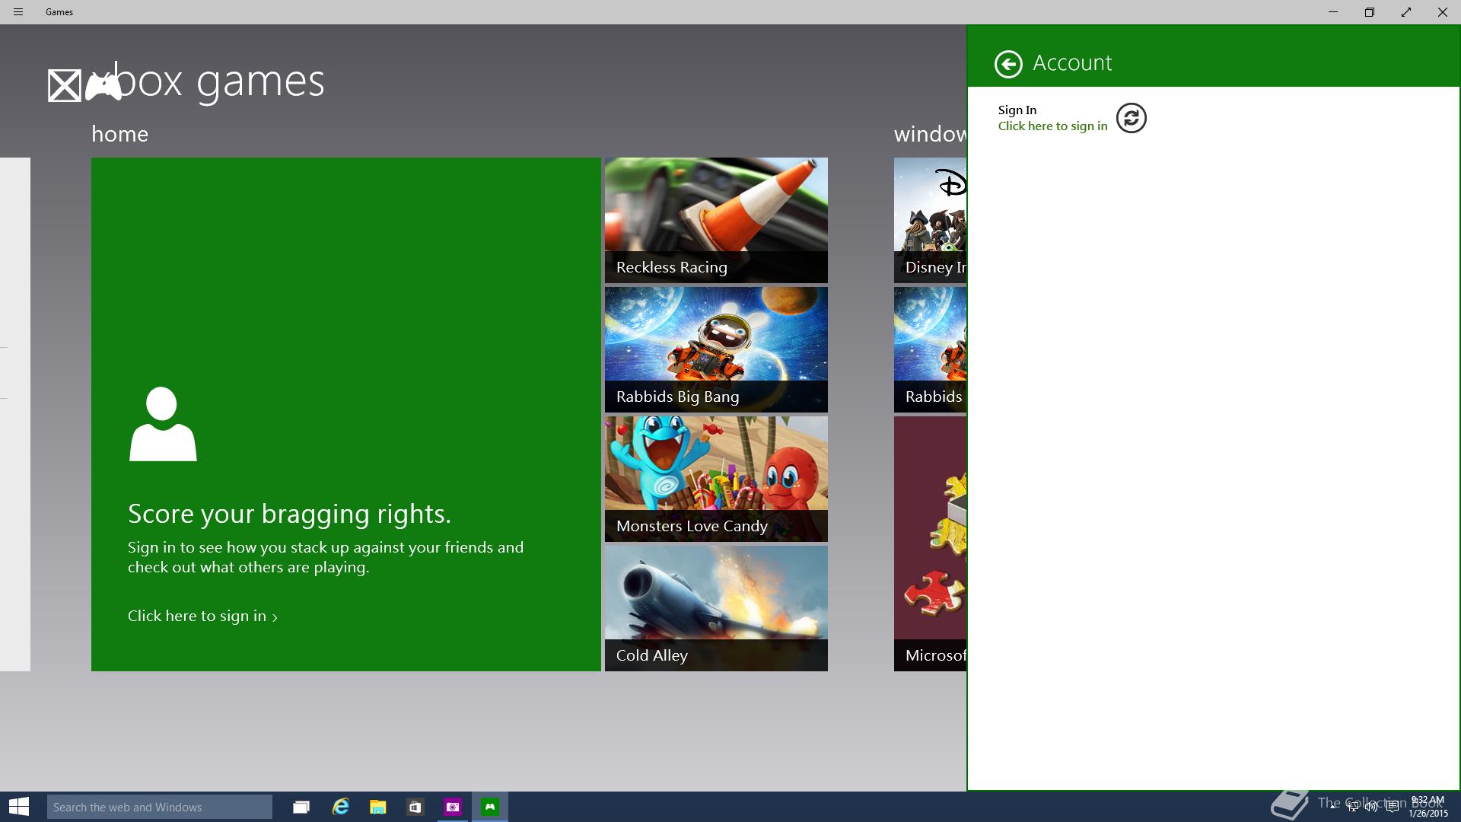Open the Disney game tile under windows section
The height and width of the screenshot is (822, 1461).
tap(930, 220)
